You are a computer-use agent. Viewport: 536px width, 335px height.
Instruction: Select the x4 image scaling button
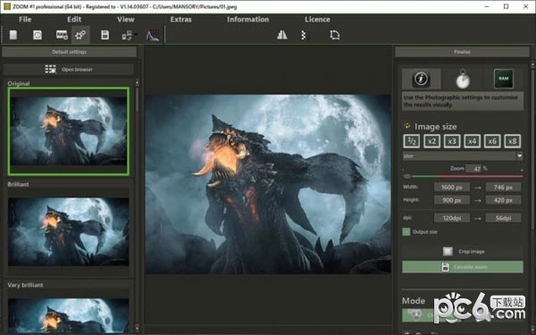472,141
